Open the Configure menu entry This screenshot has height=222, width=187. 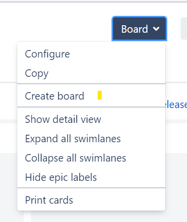point(91,54)
